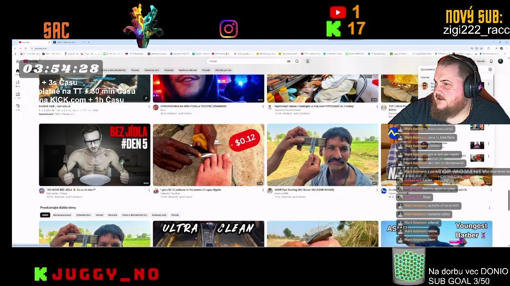Viewport: 510px width, 286px height.
Task: Click the YouTube search input field
Action: [x=247, y=61]
